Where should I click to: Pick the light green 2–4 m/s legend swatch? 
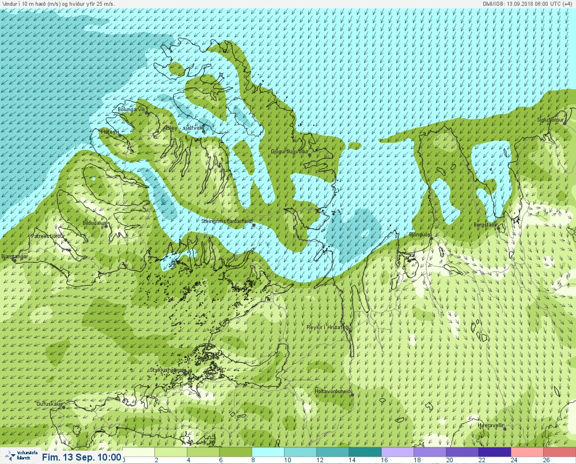pos(171,452)
